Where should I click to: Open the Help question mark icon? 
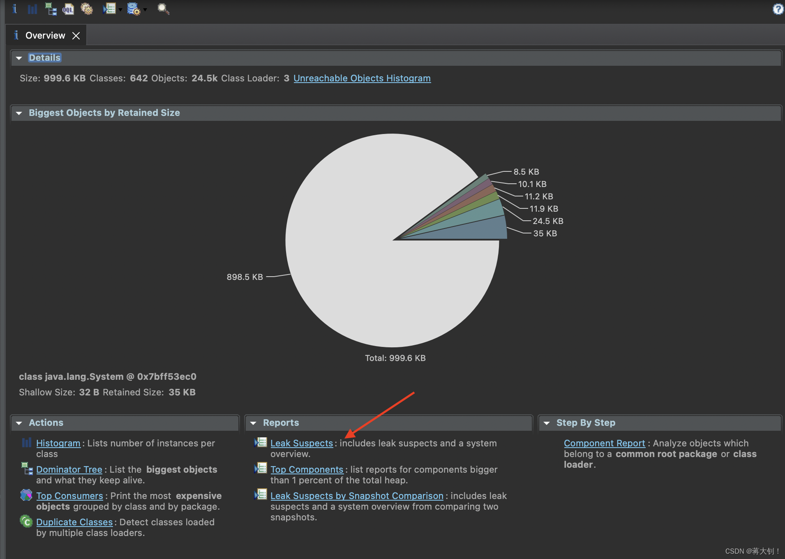[x=778, y=9]
